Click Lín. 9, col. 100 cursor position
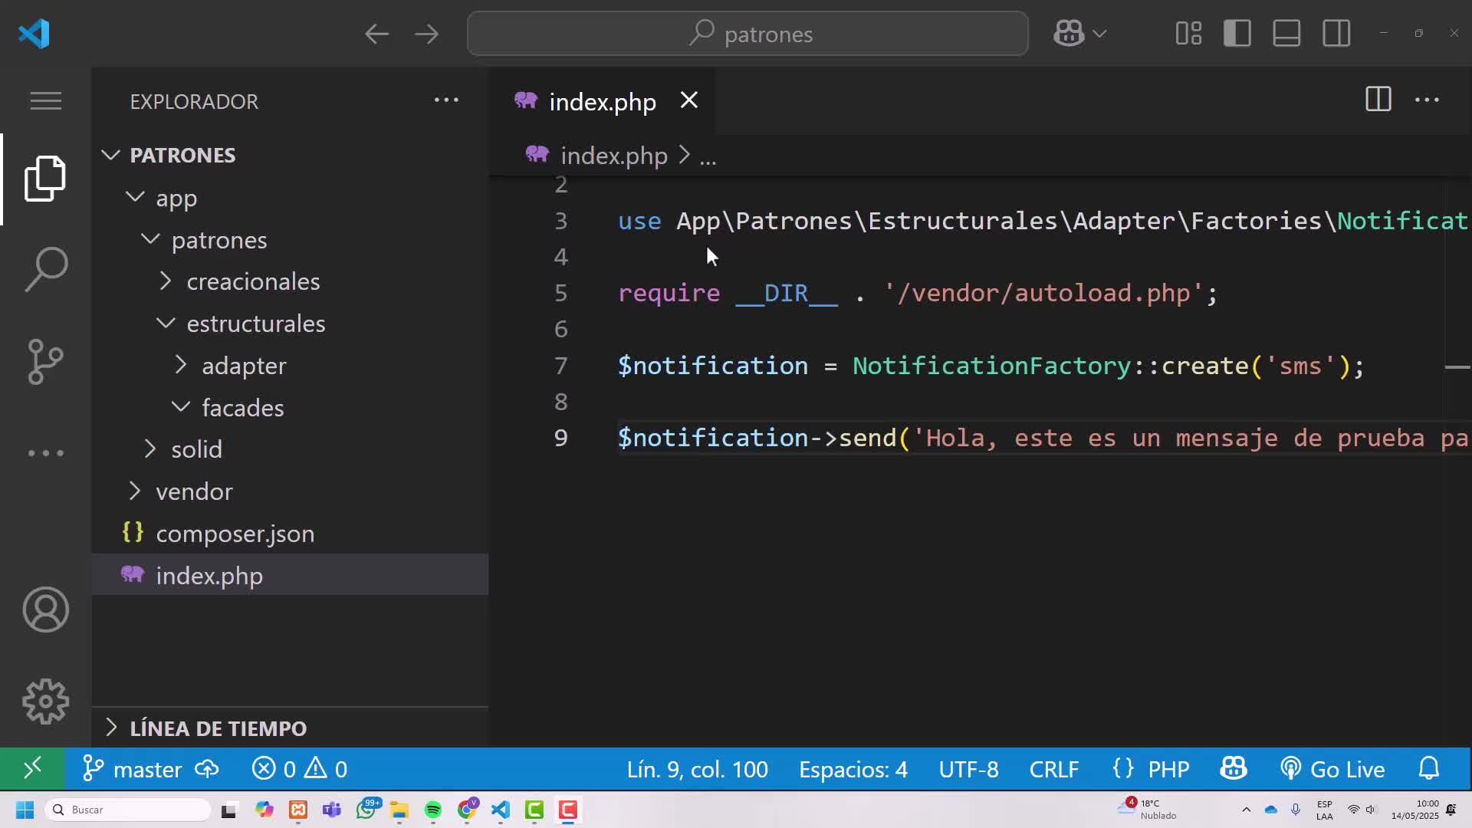 tap(697, 769)
